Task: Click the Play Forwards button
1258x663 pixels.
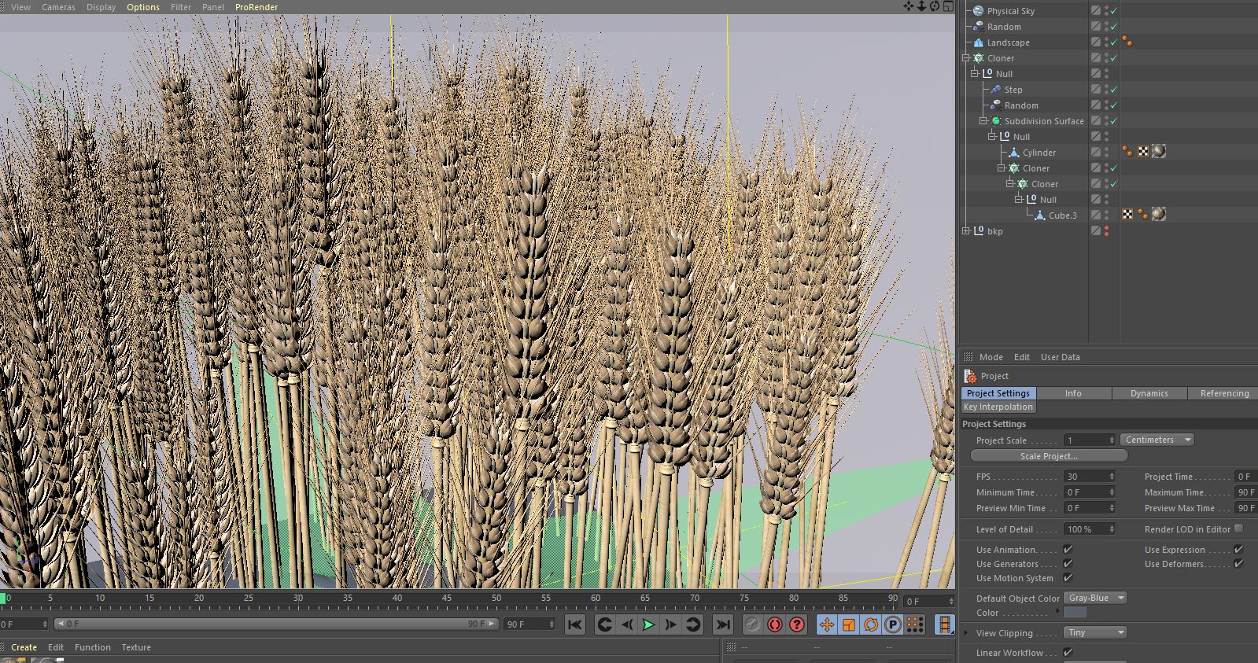Action: [648, 624]
